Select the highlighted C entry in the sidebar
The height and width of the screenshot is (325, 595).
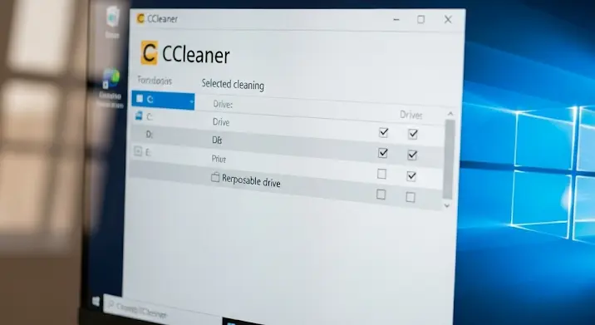coord(163,101)
